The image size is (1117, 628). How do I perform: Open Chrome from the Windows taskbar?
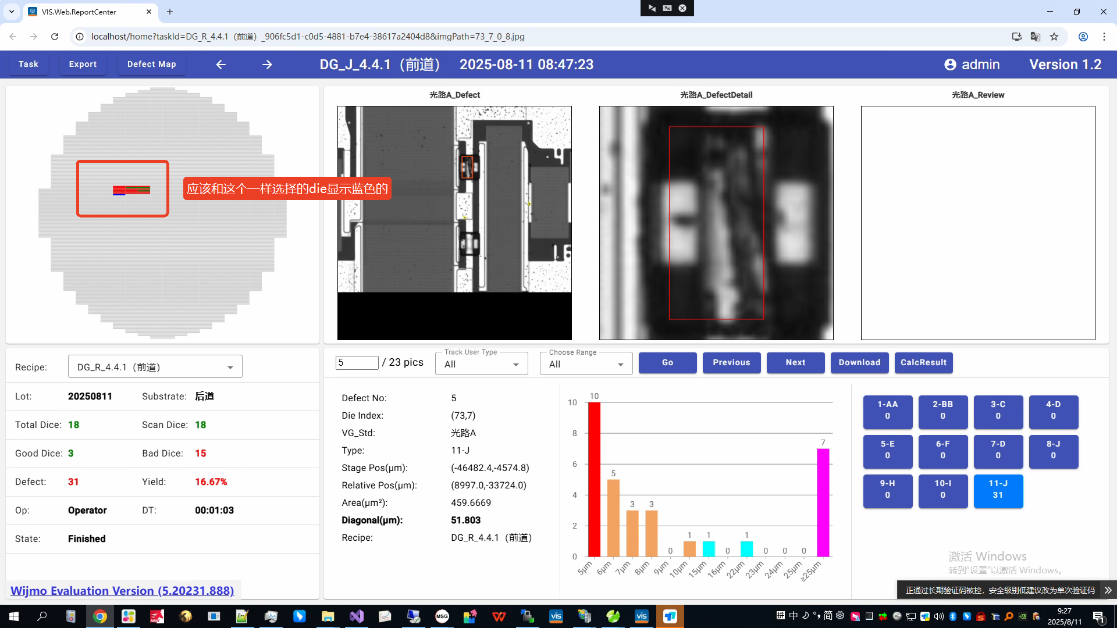click(100, 616)
